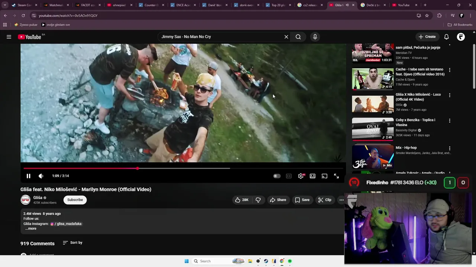476x267 pixels.
Task: Mute the video volume
Action: coord(41,176)
